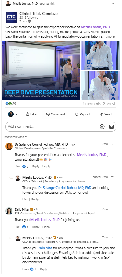Show the 1 reply under Zaib Nisa's comment

click(46, 227)
